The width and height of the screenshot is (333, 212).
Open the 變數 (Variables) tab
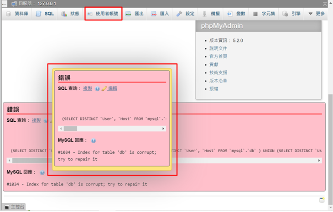tap(236, 14)
